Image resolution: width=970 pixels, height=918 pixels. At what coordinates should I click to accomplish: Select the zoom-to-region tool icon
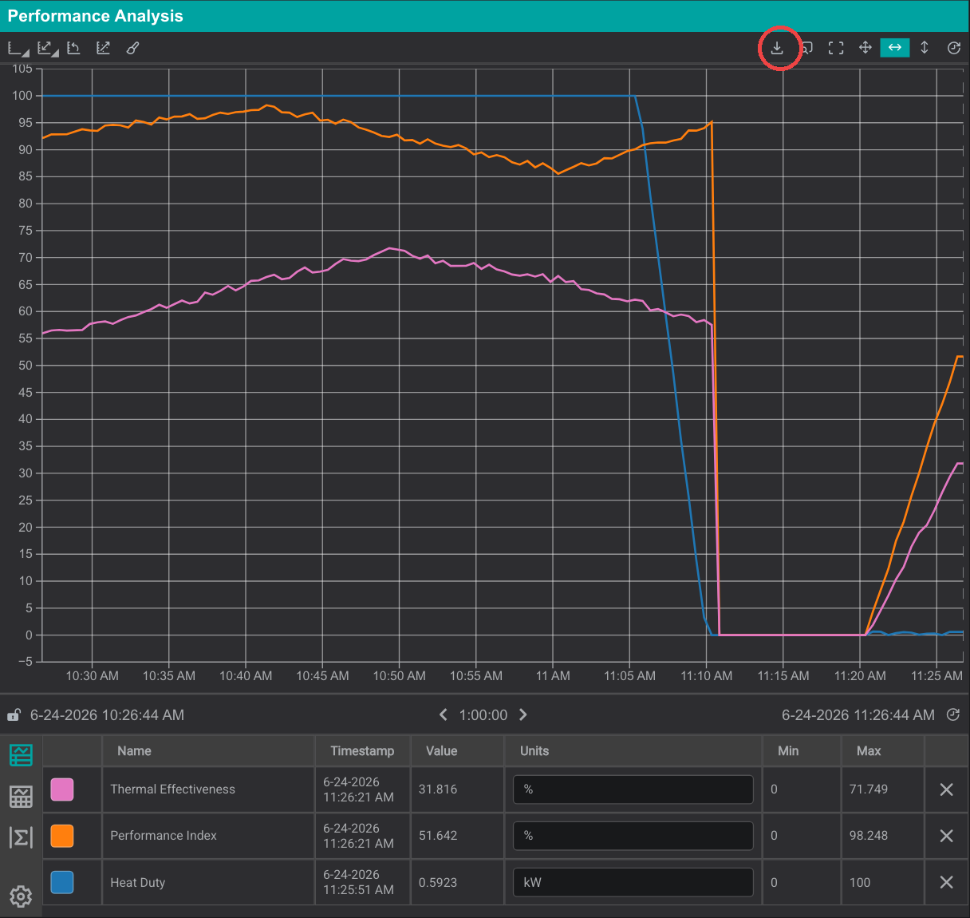point(806,48)
